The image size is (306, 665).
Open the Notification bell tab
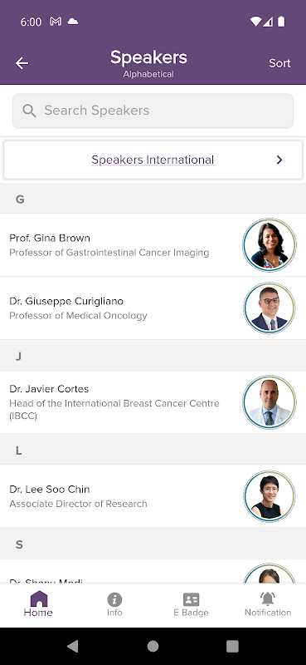268,604
